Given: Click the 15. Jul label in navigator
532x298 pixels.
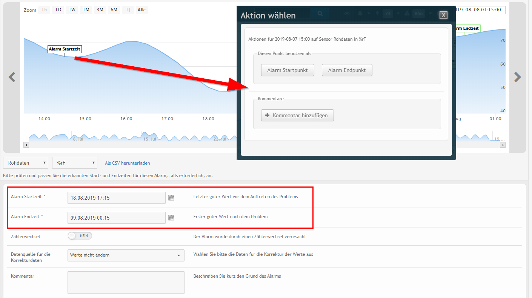Looking at the screenshot, I should [x=150, y=139].
